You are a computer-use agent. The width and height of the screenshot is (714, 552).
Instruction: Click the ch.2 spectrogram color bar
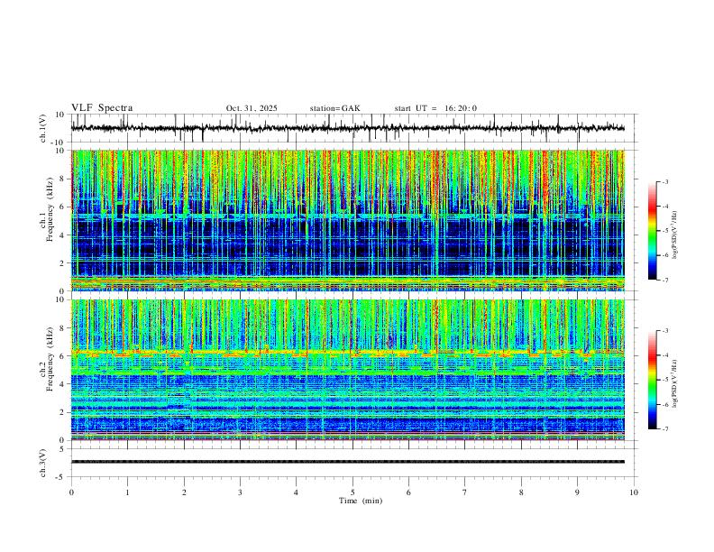click(653, 380)
